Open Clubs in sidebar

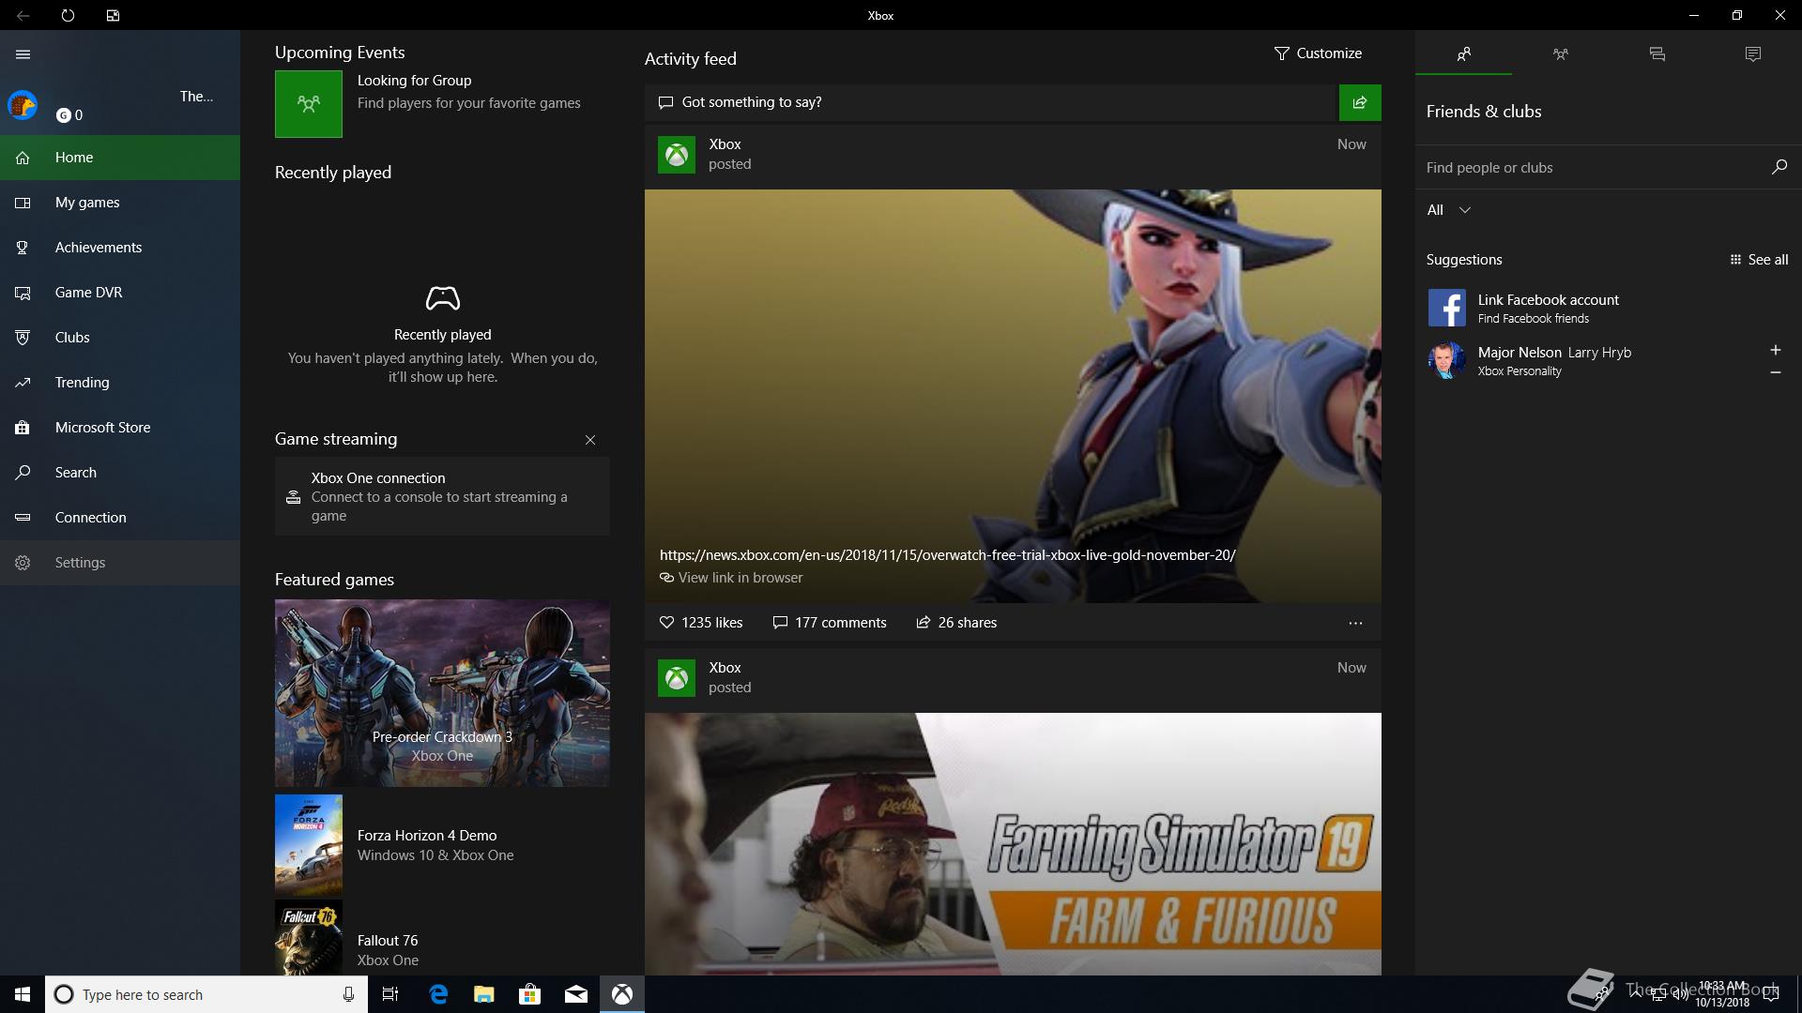click(120, 338)
